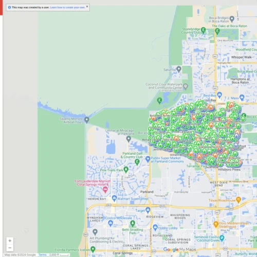This screenshot has height=257, width=257.
Task: Click the Hobby Lobby store pin
Action: [x=155, y=228]
